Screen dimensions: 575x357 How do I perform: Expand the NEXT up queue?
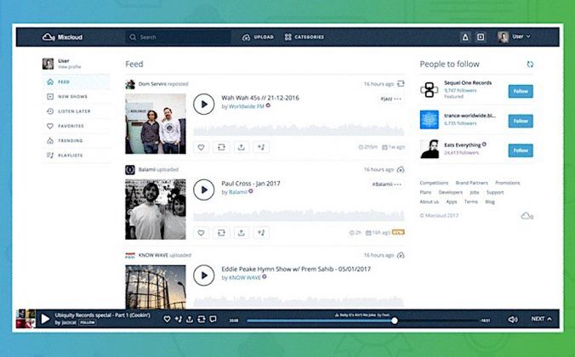tap(541, 319)
